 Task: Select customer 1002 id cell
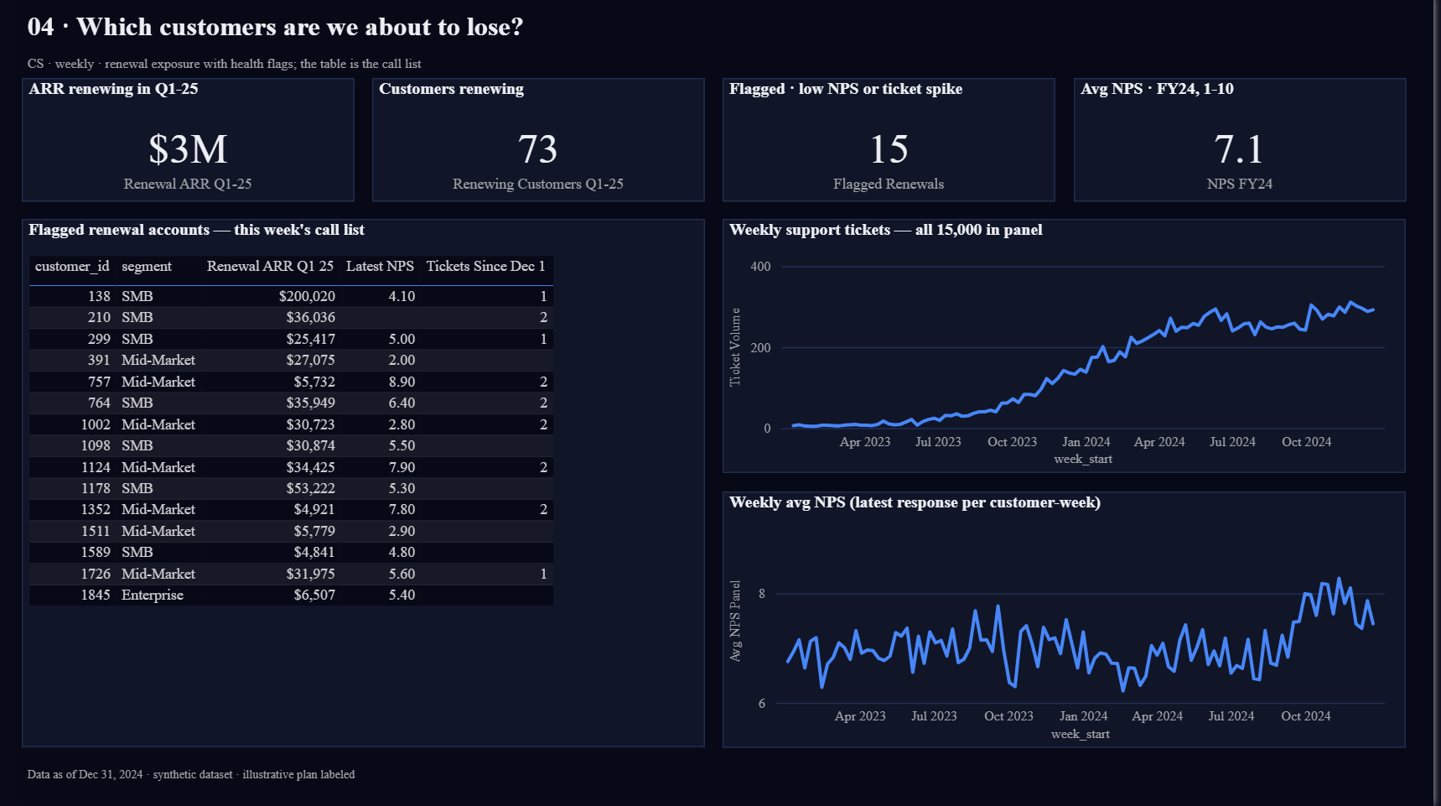96,424
